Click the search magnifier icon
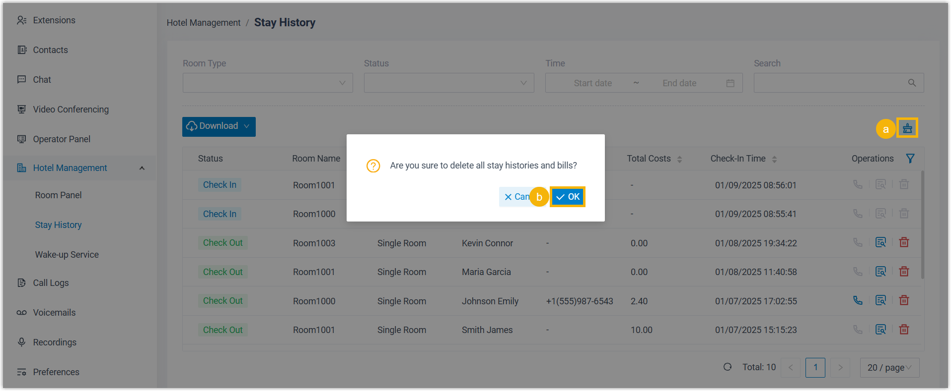The image size is (951, 391). [912, 83]
